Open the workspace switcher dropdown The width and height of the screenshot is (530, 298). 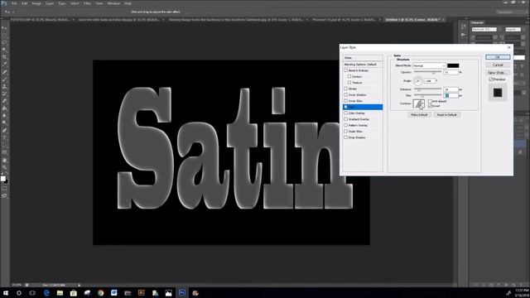(x=511, y=12)
